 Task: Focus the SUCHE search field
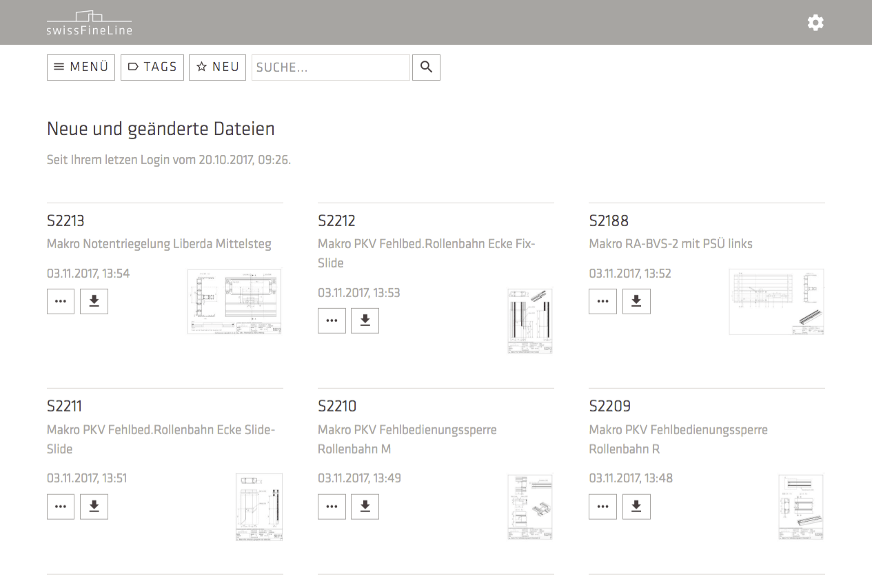point(330,68)
